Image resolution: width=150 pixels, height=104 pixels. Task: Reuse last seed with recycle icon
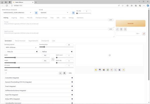click(64, 73)
